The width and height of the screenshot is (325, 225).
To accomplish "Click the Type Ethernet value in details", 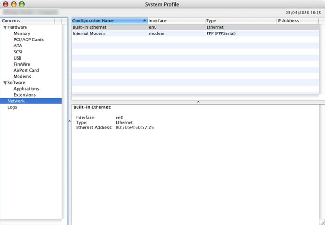I will tap(124, 122).
